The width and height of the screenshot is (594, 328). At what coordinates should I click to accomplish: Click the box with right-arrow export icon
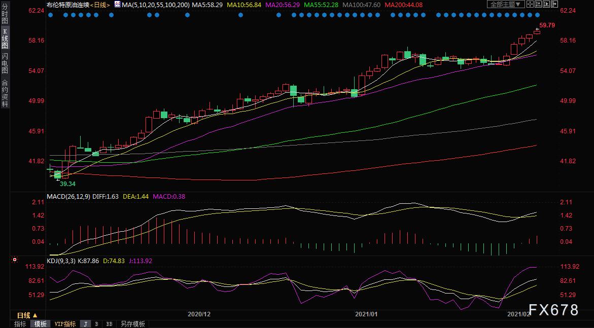point(554,4)
